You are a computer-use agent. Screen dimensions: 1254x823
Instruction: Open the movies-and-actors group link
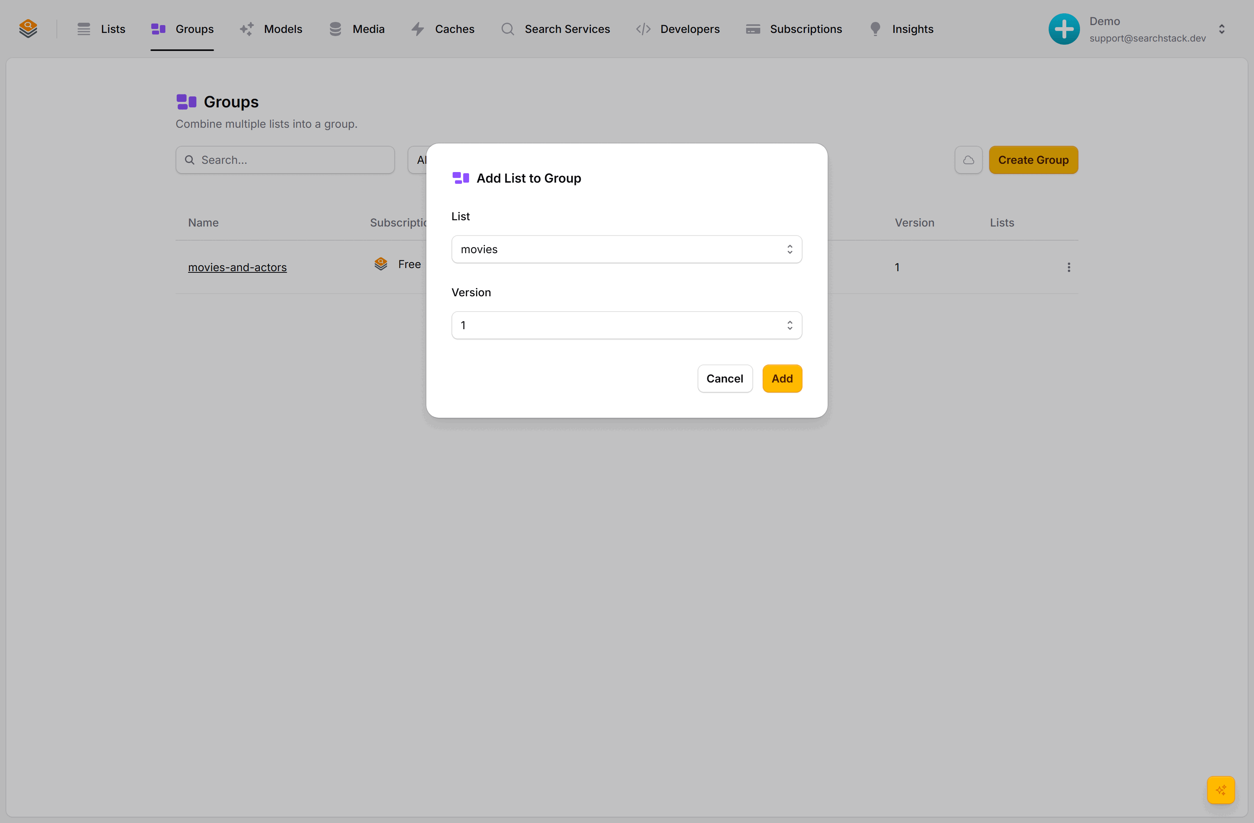click(237, 267)
